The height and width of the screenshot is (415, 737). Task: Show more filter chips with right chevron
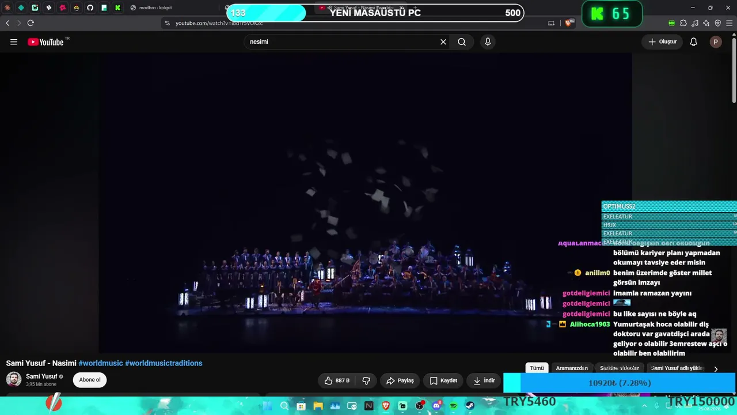tap(716, 369)
